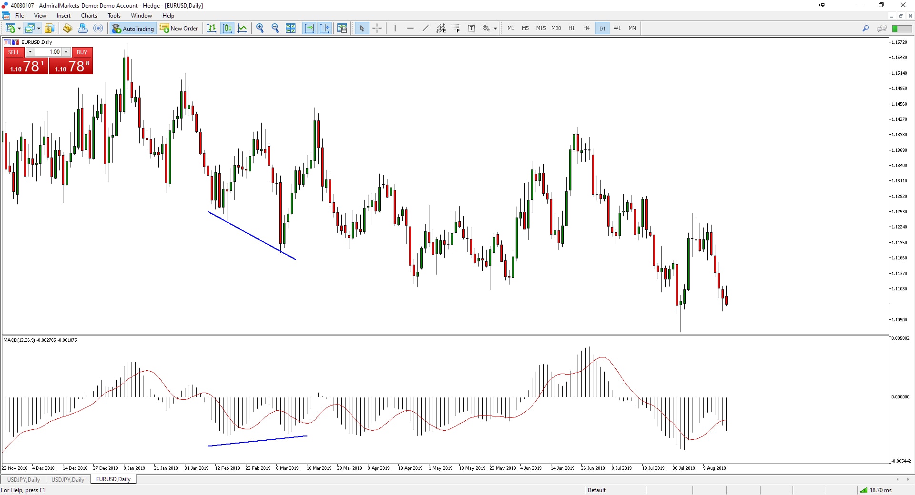Expand the arrow objects dropdown
The image size is (915, 495).
[496, 28]
